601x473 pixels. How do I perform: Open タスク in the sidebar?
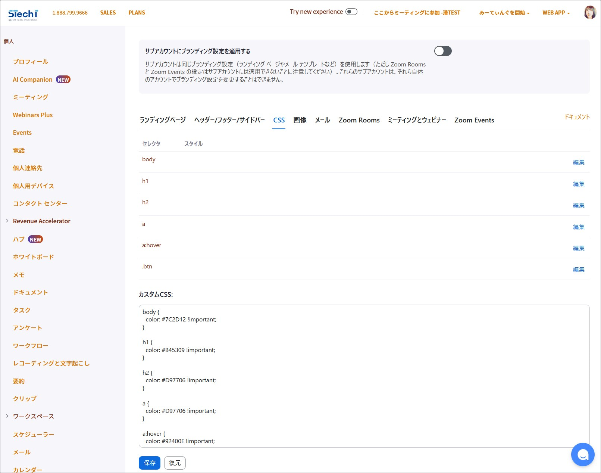(x=22, y=310)
